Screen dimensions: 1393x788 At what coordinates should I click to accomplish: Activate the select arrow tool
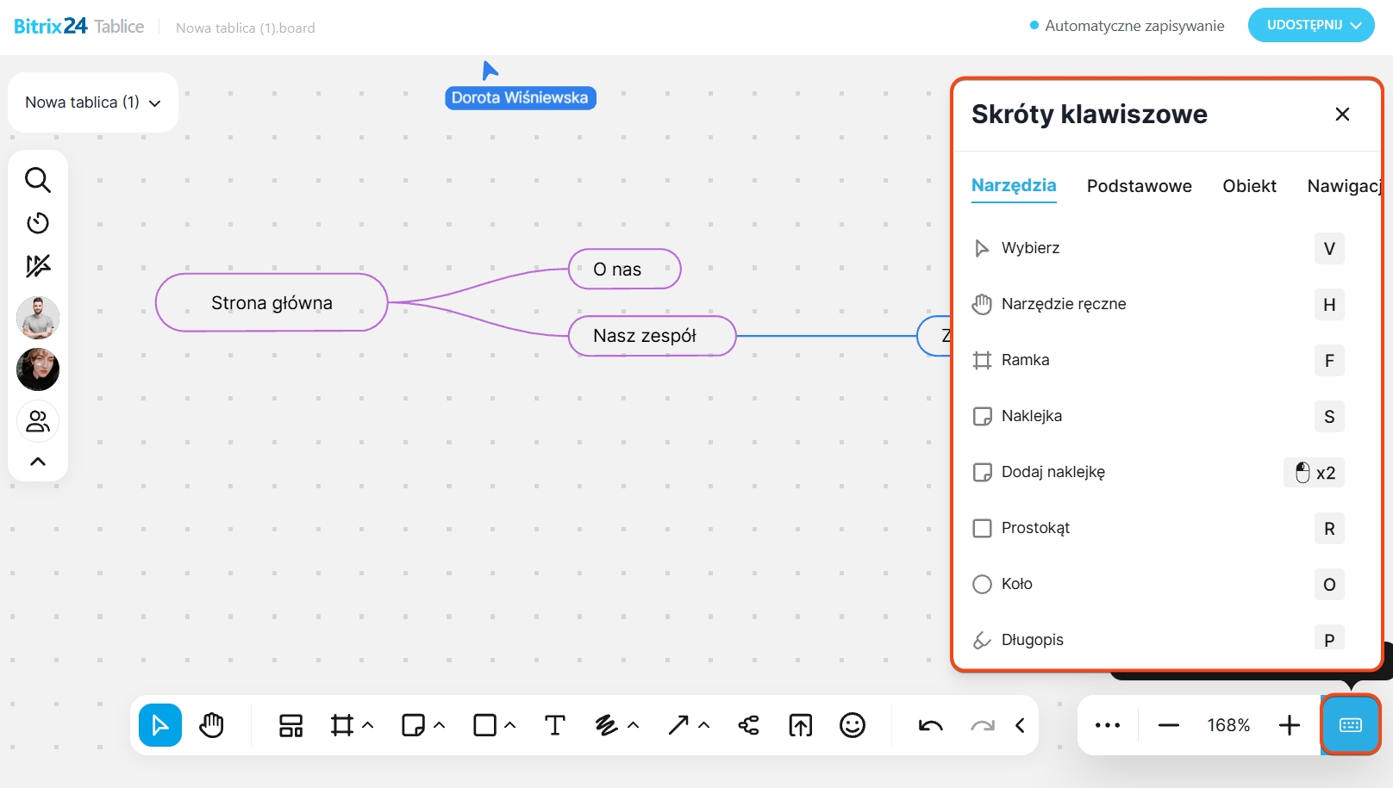tap(160, 725)
